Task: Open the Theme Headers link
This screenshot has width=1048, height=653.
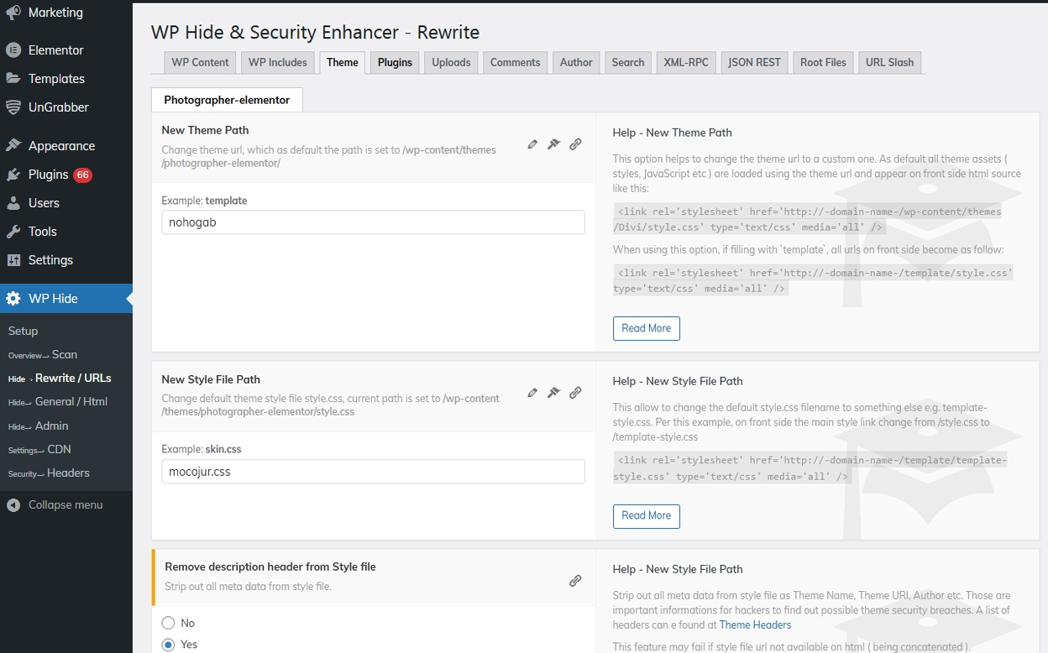Action: pyautogui.click(x=755, y=624)
